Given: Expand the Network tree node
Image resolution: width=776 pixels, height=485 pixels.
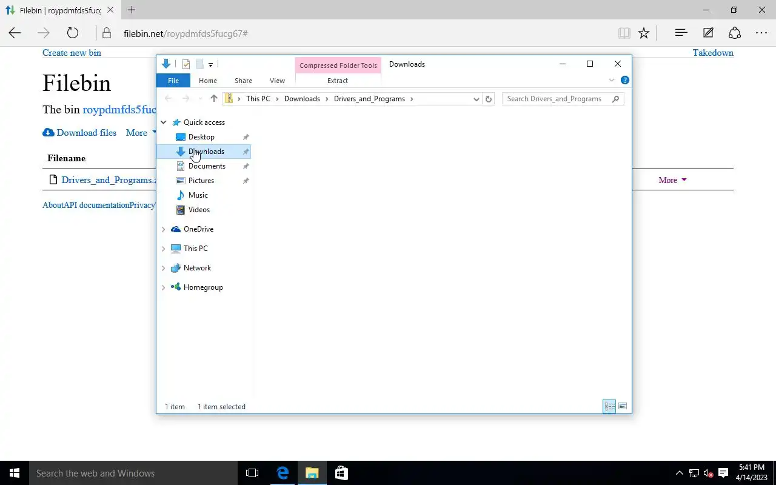Looking at the screenshot, I should pyautogui.click(x=163, y=268).
